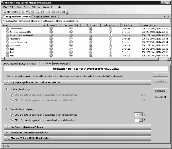Click the Expand All button
This screenshot has height=149, width=172.
161,91
